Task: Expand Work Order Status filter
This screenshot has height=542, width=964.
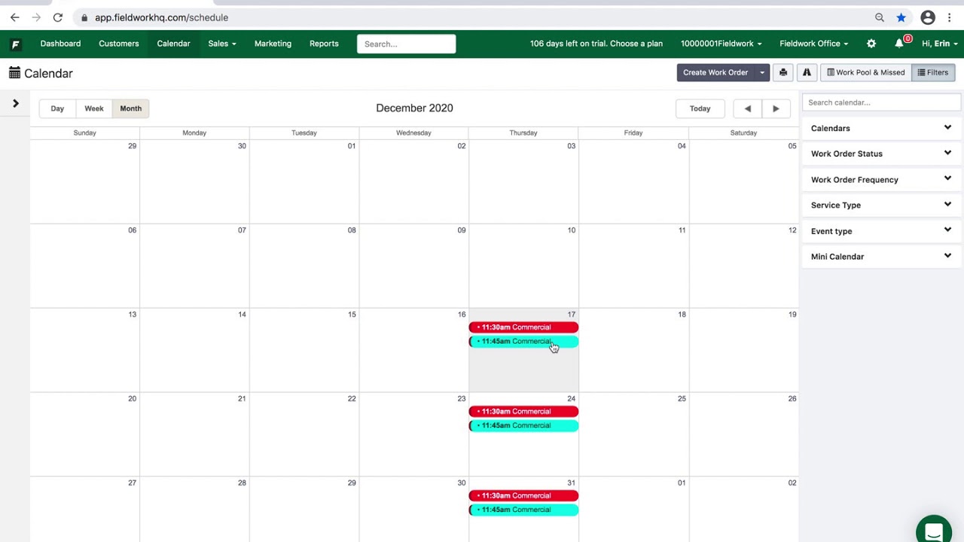Action: pos(881,154)
